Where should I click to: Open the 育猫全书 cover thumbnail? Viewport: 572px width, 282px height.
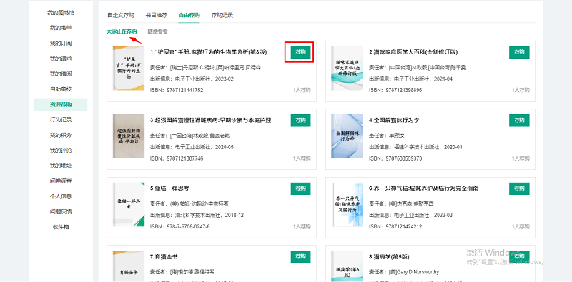click(129, 266)
